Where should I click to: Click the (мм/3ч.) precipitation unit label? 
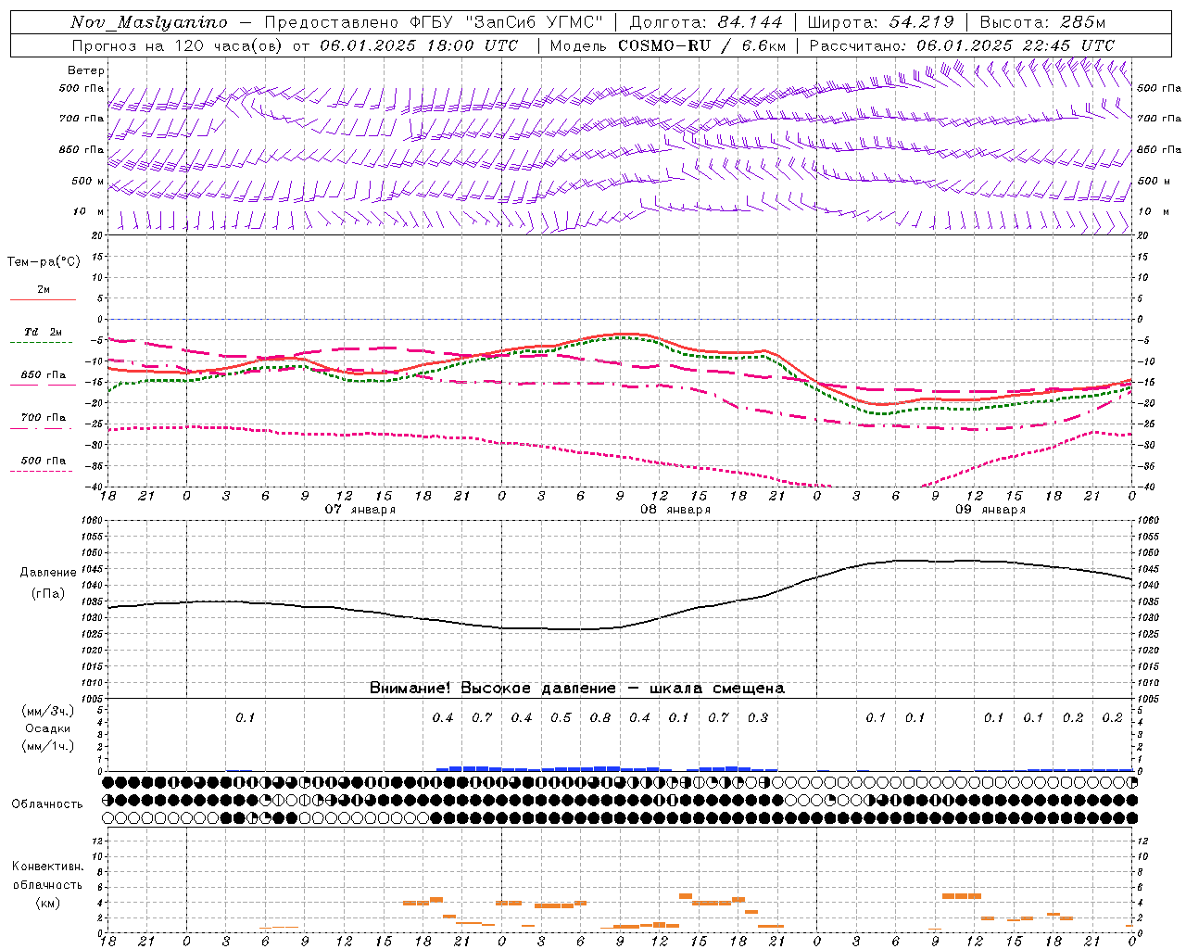[x=48, y=711]
